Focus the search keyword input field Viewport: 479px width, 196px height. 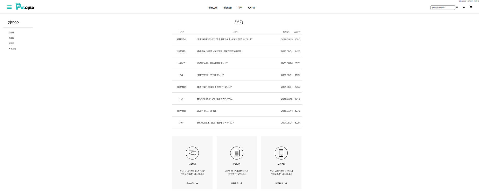click(442, 8)
